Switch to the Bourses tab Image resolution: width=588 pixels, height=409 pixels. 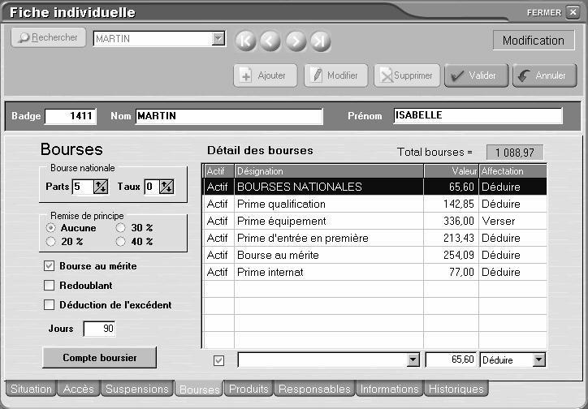[x=199, y=390]
